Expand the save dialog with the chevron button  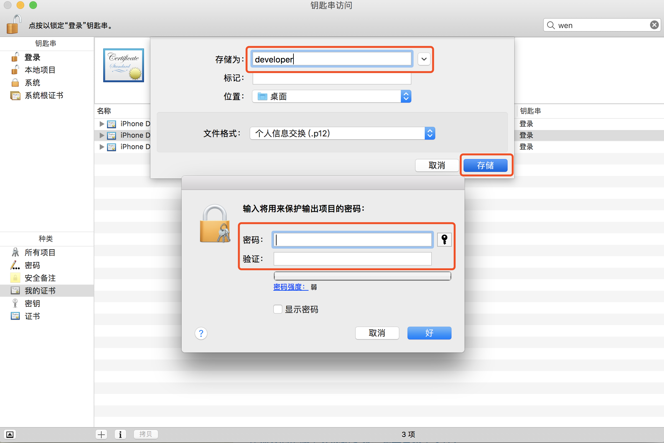[424, 59]
